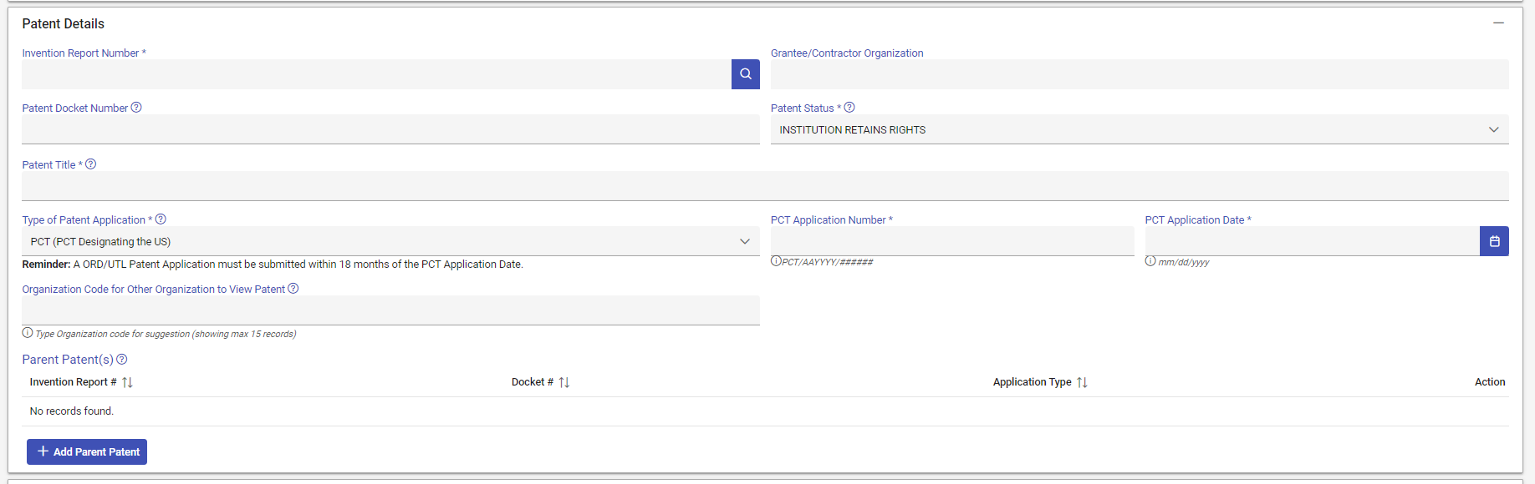Screen dimensions: 1535x484
Task: Sort table by Application Type column
Action: pyautogui.click(x=1082, y=382)
